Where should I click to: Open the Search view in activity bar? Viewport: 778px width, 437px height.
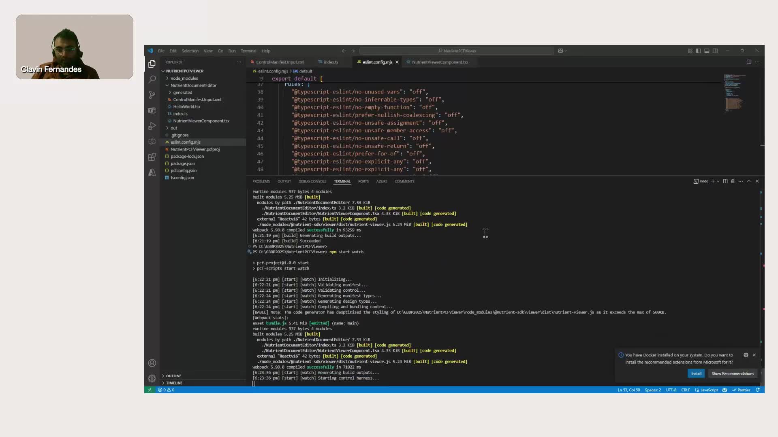coord(152,79)
